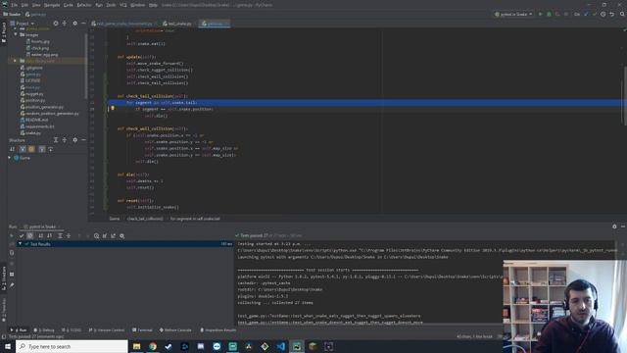Open requirements.txt in Project tree
Viewport: 627px width, 353px height.
coord(39,126)
